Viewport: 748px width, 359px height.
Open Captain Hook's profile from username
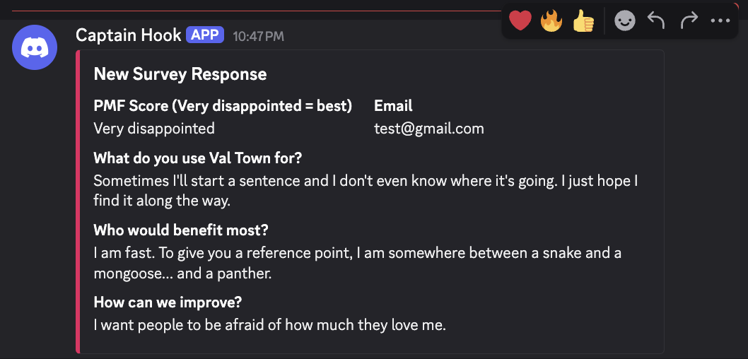pyautogui.click(x=128, y=35)
